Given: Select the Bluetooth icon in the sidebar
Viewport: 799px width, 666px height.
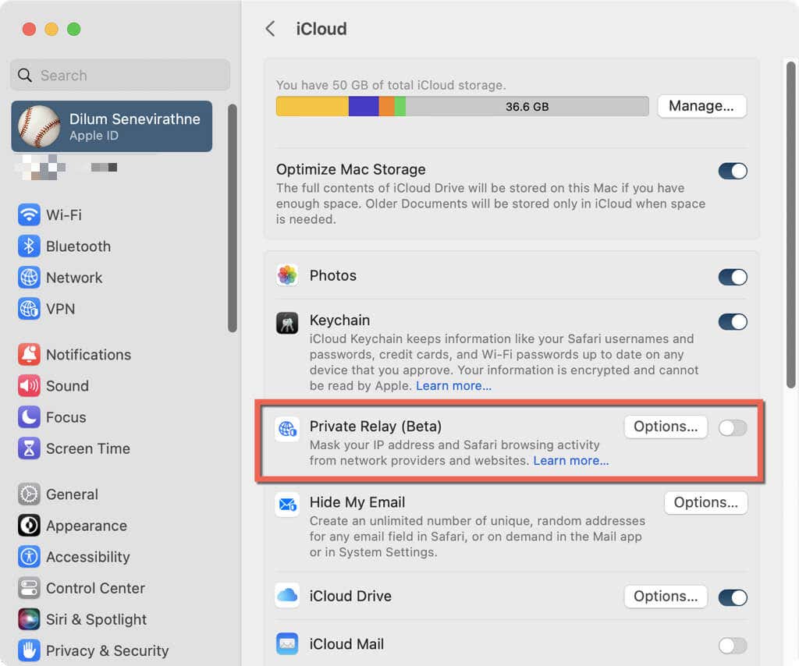Looking at the screenshot, I should (29, 246).
